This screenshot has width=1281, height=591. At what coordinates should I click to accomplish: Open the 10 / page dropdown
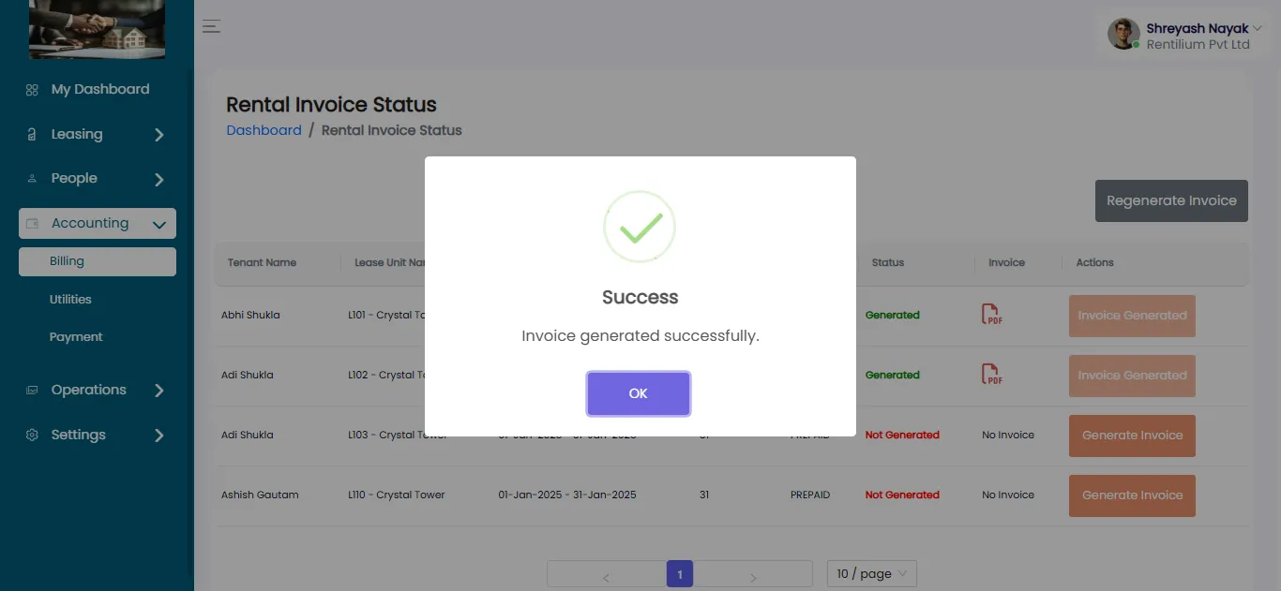(871, 573)
